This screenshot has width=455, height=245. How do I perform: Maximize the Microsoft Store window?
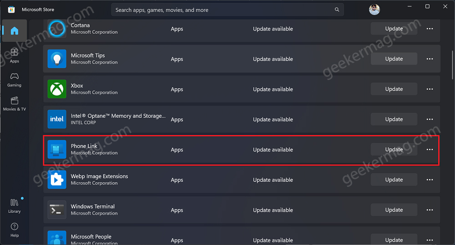427,6
